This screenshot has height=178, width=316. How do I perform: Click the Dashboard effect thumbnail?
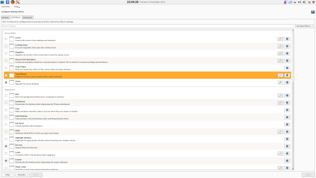tap(12, 103)
